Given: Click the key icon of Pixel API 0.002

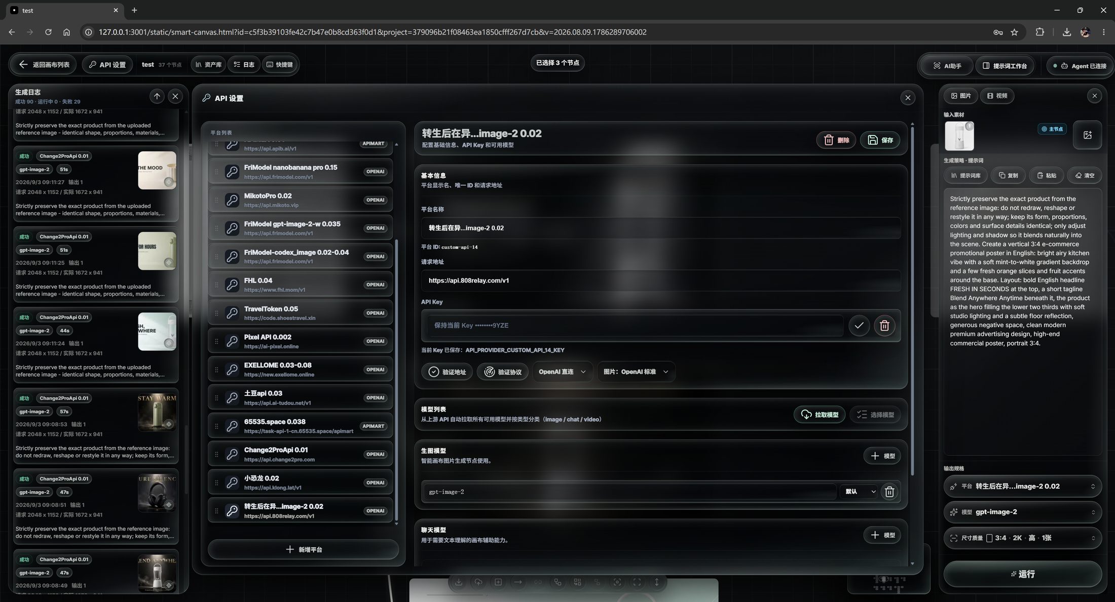Looking at the screenshot, I should 232,341.
